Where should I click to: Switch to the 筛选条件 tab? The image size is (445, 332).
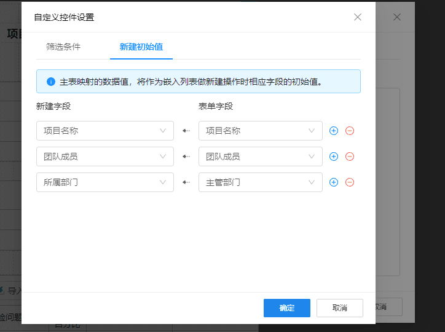[63, 47]
